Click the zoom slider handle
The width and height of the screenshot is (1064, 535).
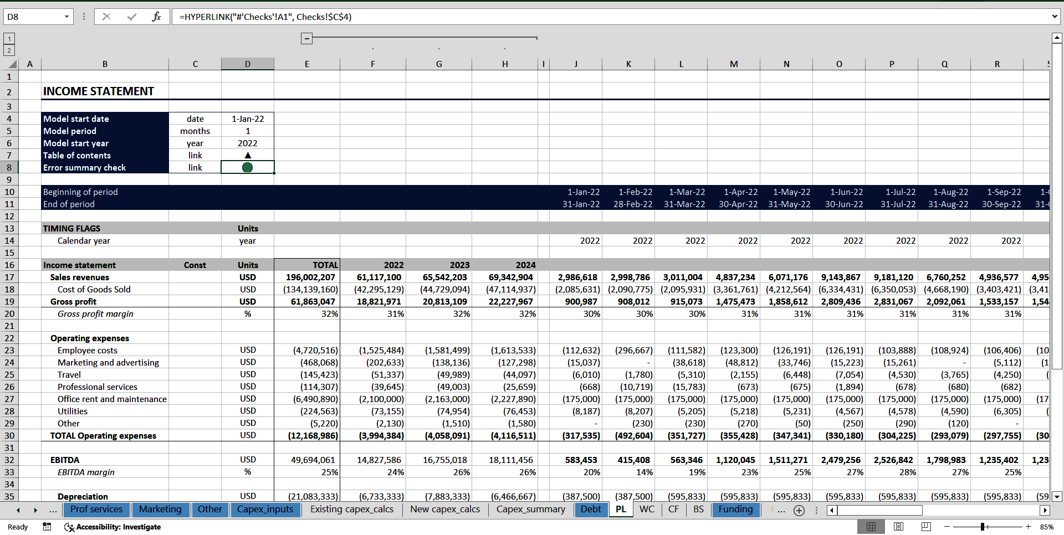[x=982, y=527]
